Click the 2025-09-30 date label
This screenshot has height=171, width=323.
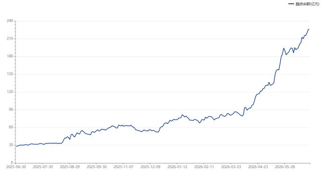pyautogui.click(x=97, y=167)
